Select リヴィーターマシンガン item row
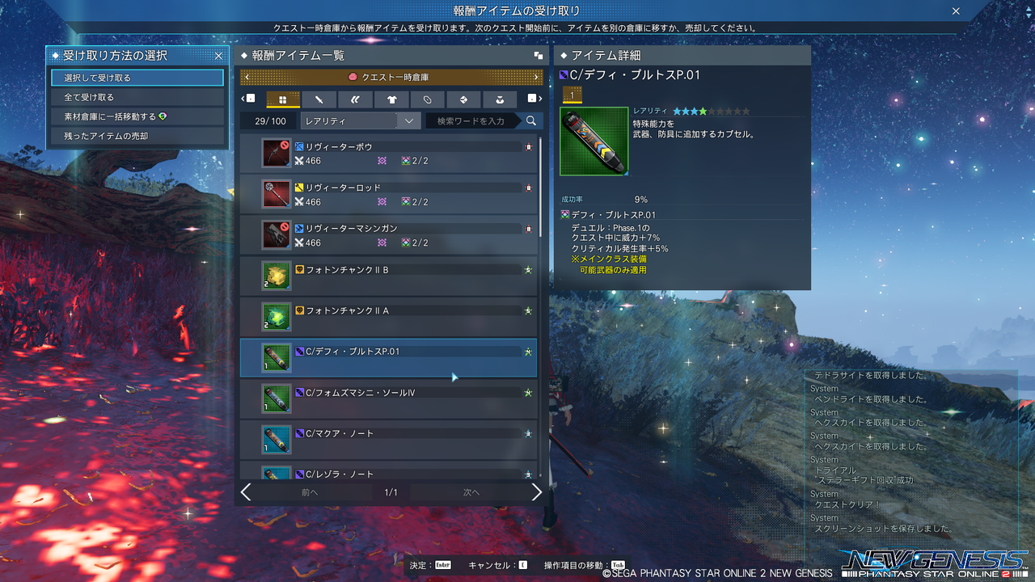 [x=389, y=235]
